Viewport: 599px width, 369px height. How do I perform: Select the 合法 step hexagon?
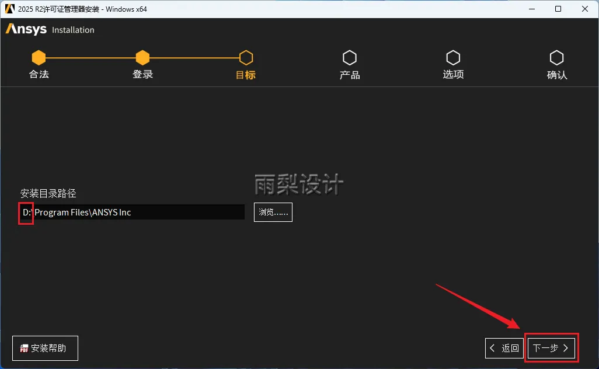[x=39, y=58]
